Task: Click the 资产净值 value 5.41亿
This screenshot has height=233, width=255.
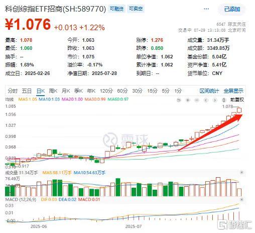Action: point(219,65)
